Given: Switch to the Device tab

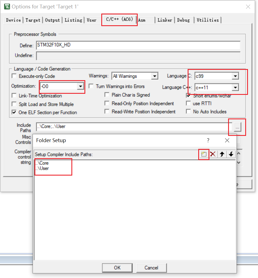Looking at the screenshot, I should (14, 20).
